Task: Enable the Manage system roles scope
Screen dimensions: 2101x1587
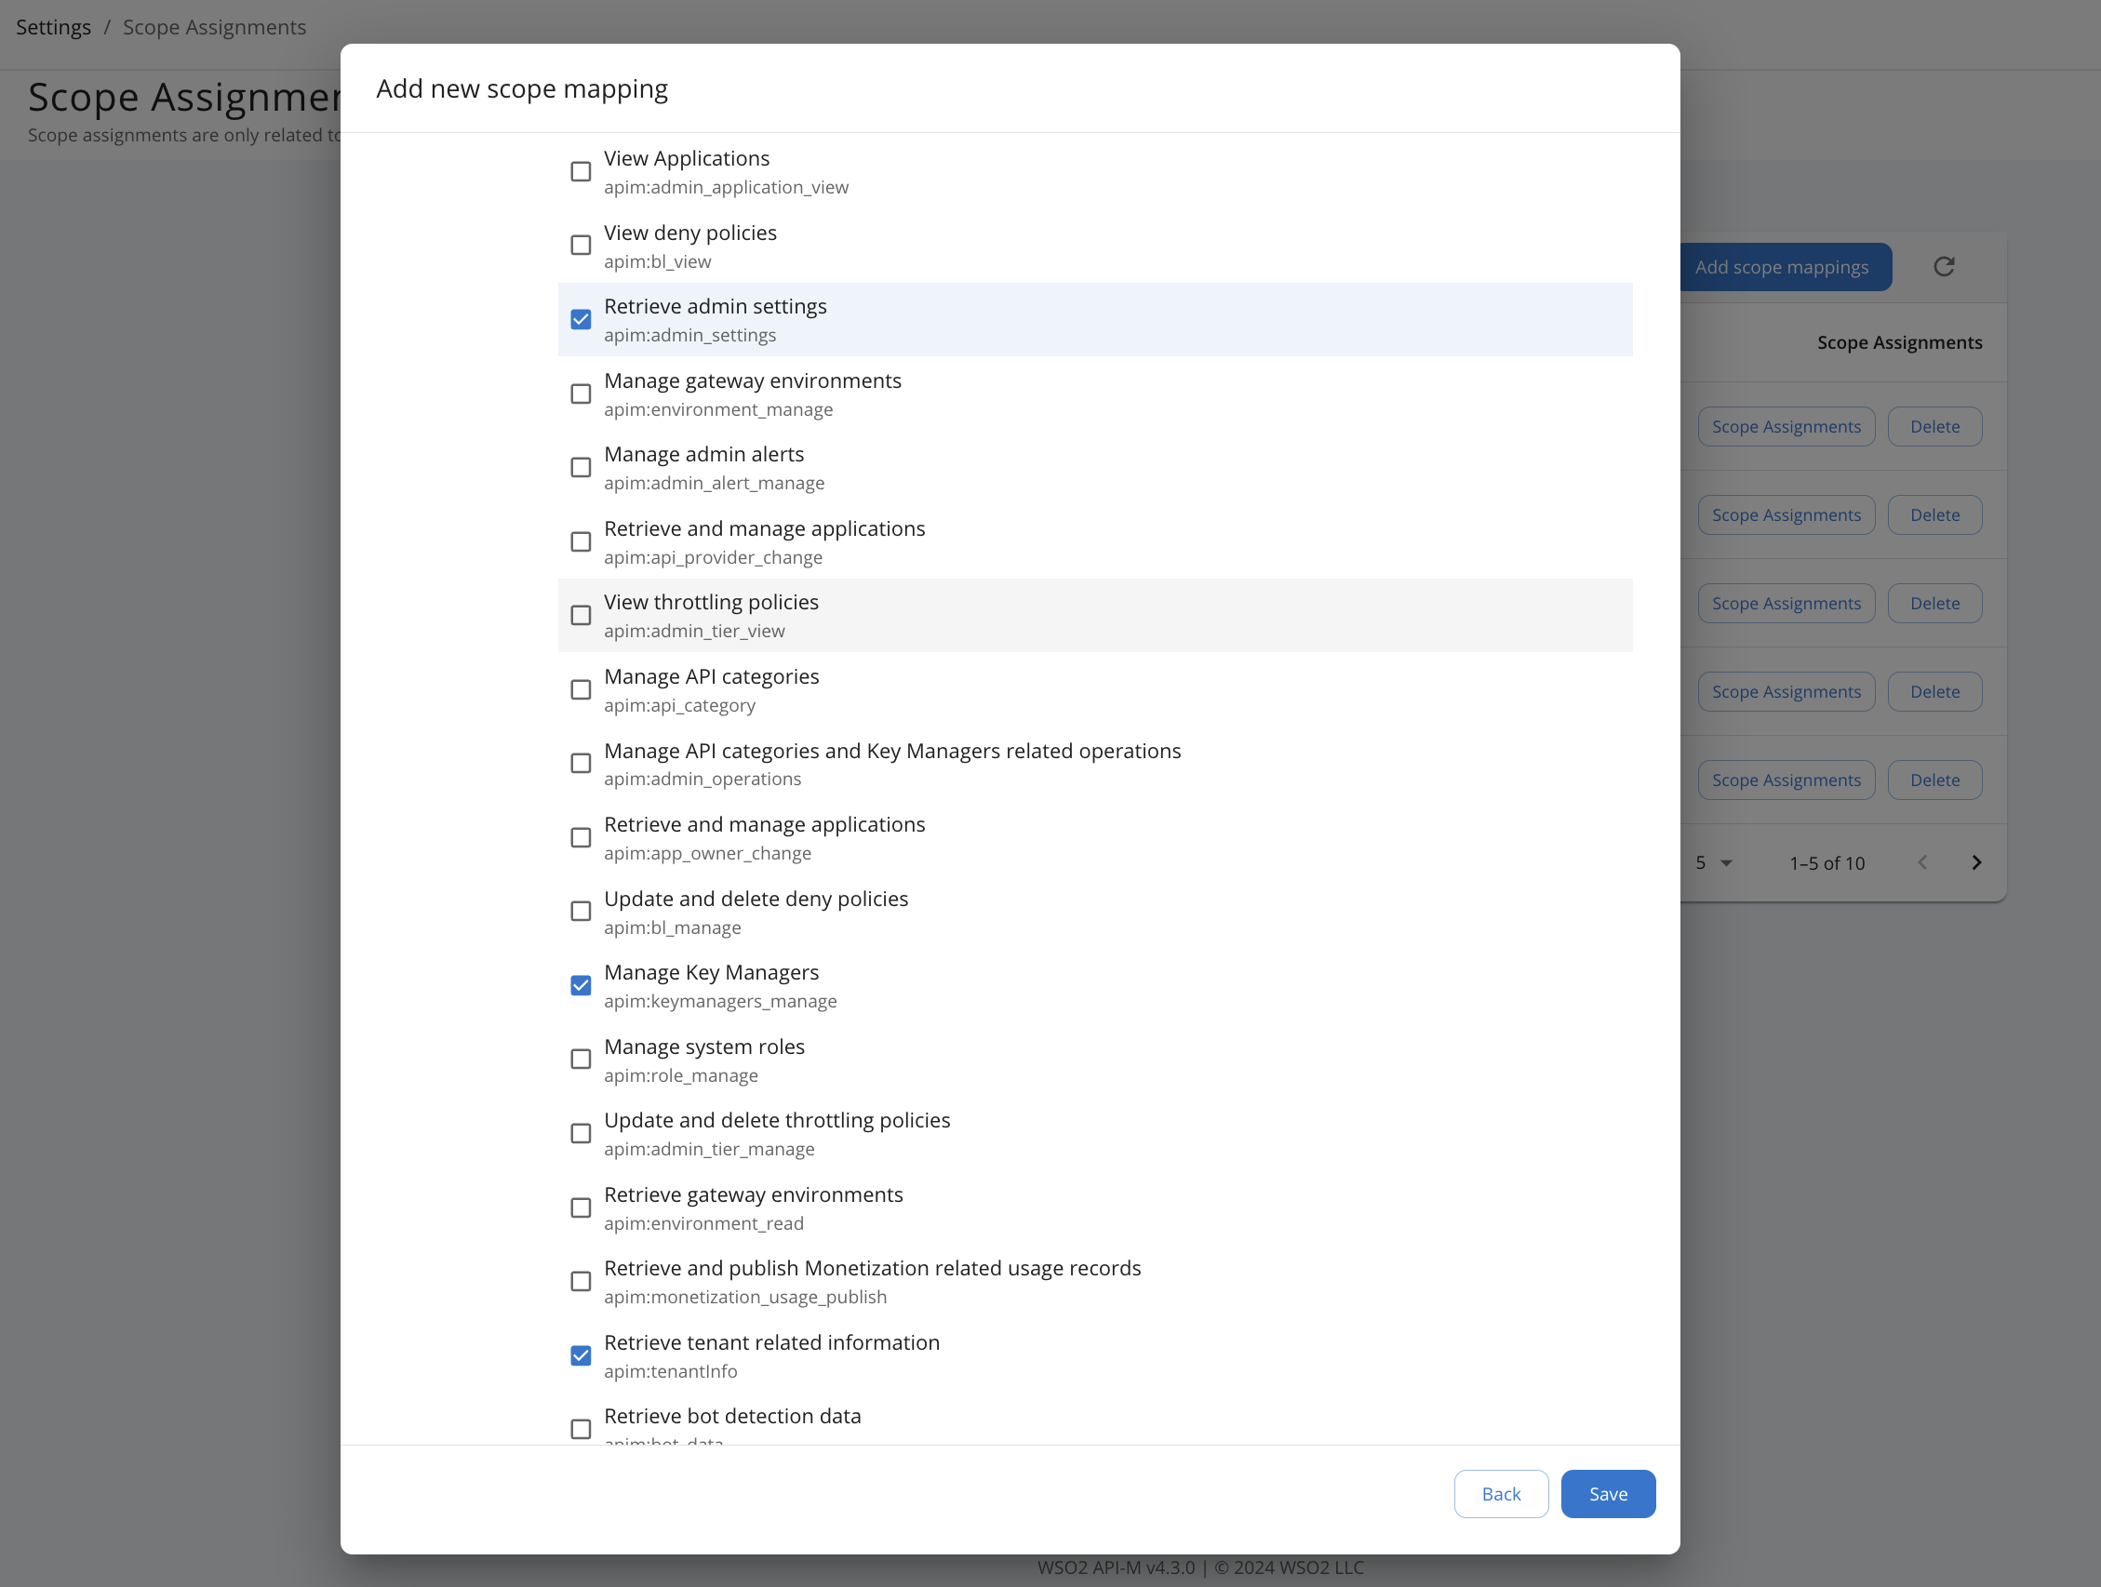Action: click(581, 1059)
